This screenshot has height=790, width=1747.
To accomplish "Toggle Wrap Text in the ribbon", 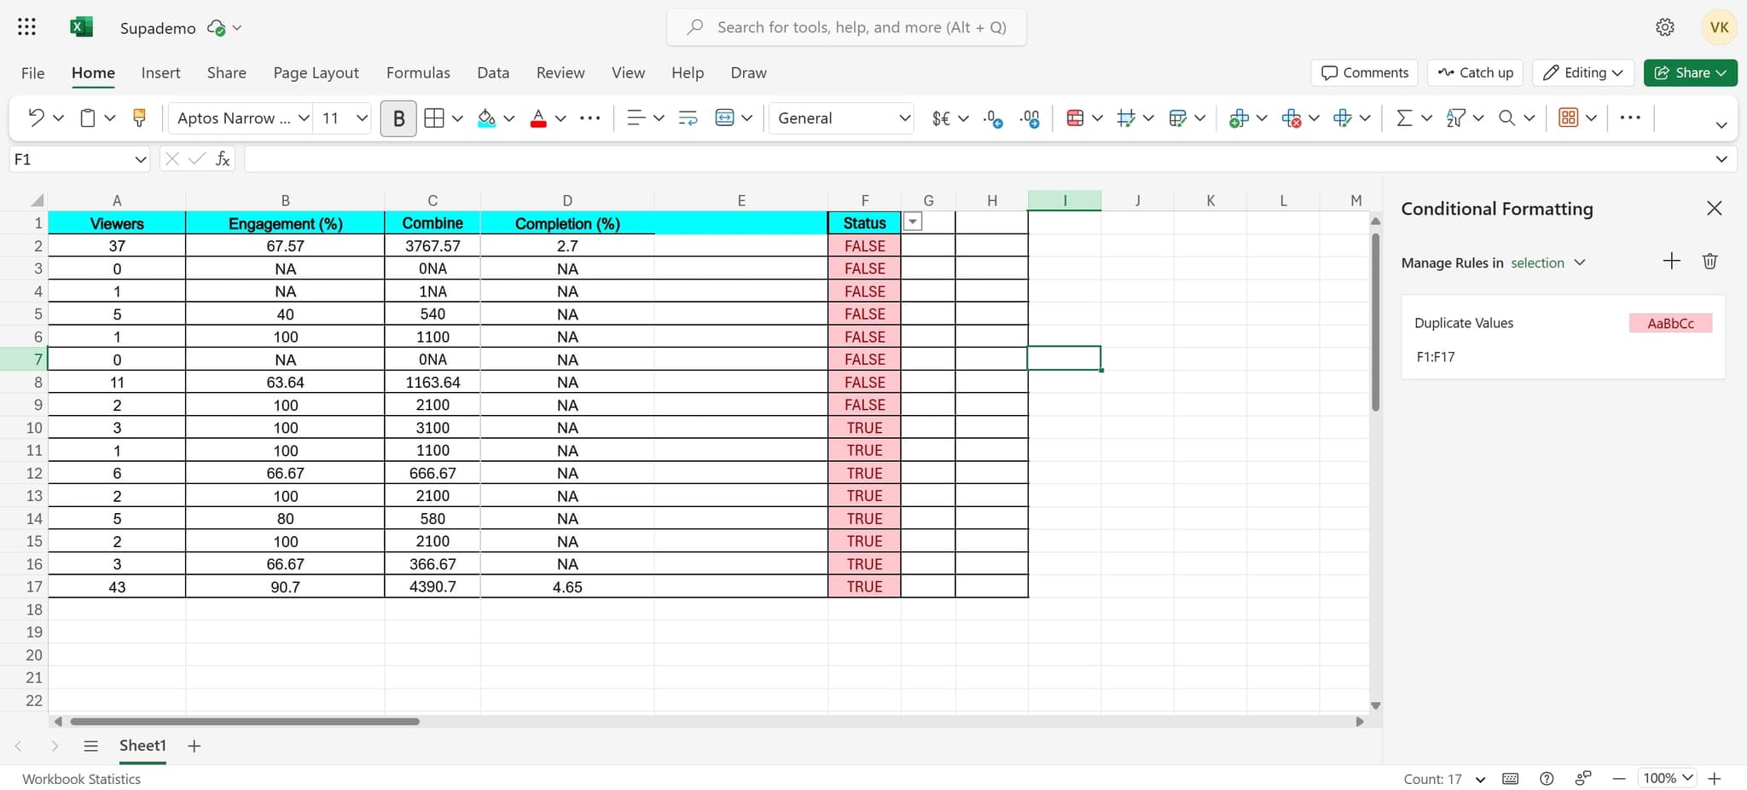I will click(687, 118).
